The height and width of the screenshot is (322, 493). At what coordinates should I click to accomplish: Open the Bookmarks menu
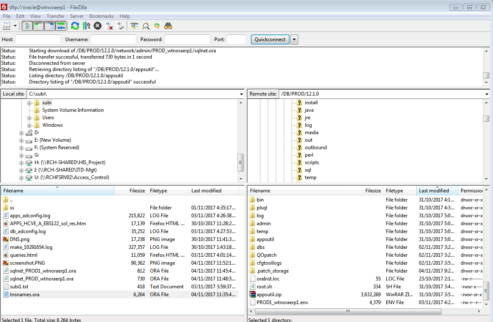pyautogui.click(x=101, y=16)
